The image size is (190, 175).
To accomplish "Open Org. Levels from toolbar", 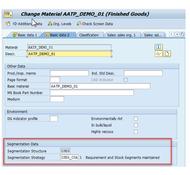I will pos(60,24).
